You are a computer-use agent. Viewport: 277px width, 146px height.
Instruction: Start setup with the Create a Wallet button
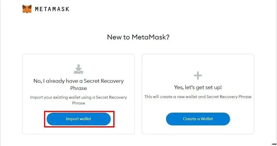(198, 119)
